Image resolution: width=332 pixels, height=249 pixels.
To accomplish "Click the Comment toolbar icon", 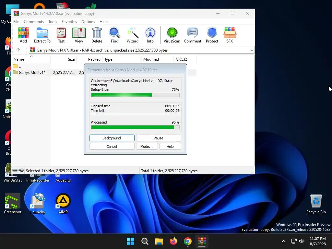I will (x=193, y=35).
